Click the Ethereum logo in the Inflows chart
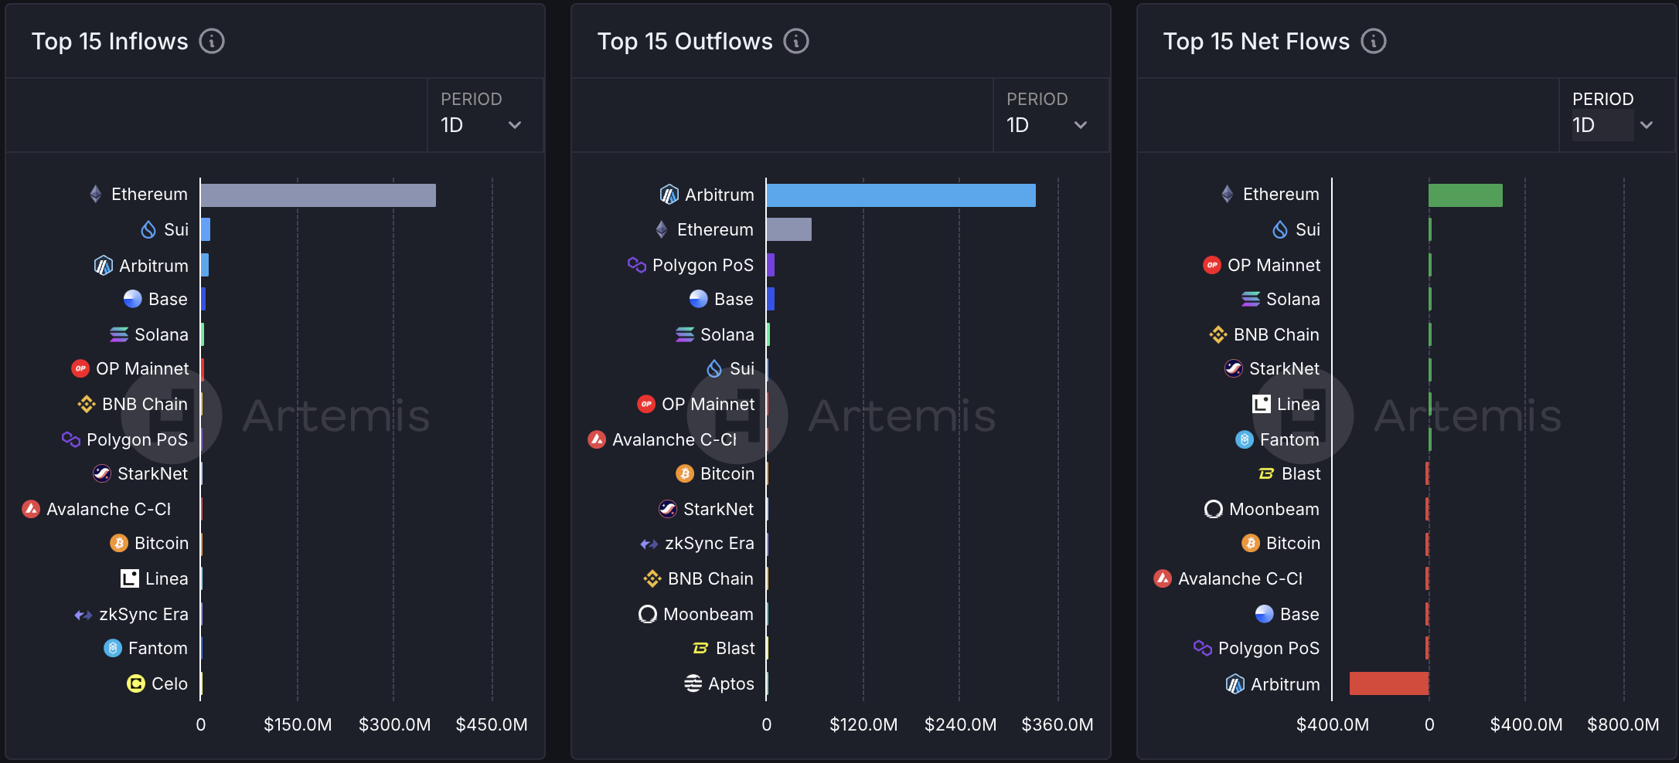 96,194
